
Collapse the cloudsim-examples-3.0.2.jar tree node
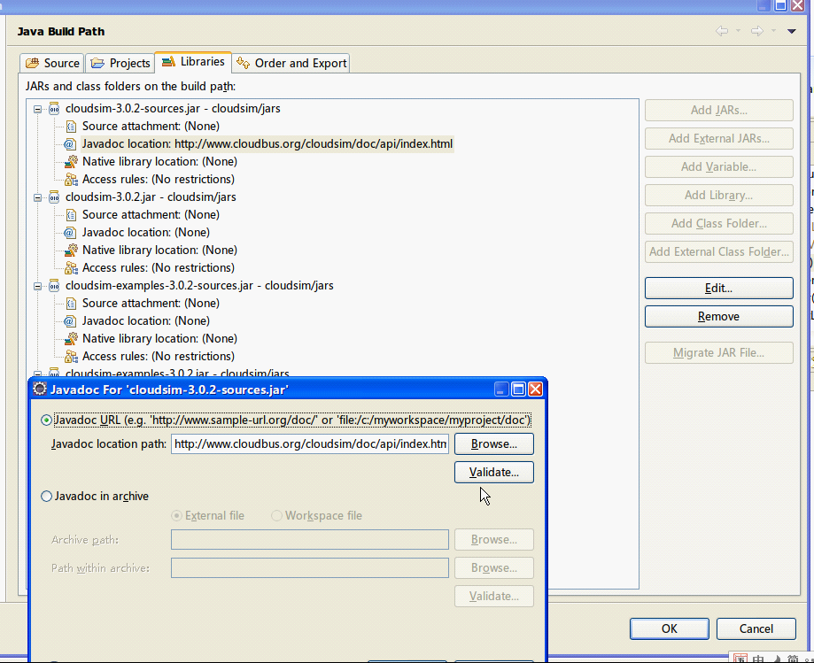37,374
